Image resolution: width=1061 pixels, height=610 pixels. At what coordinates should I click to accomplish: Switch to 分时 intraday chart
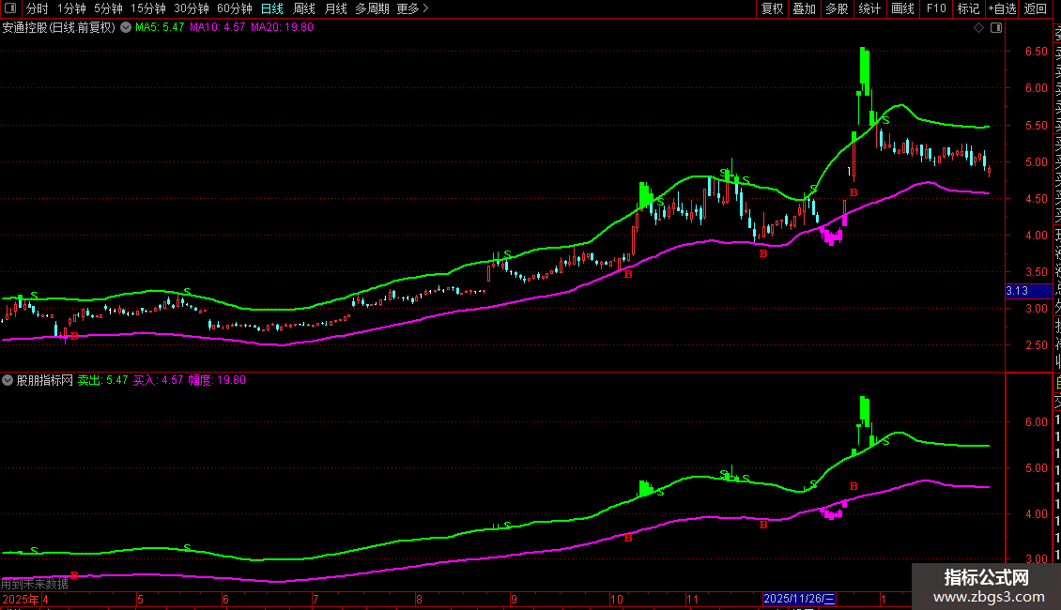pyautogui.click(x=38, y=8)
